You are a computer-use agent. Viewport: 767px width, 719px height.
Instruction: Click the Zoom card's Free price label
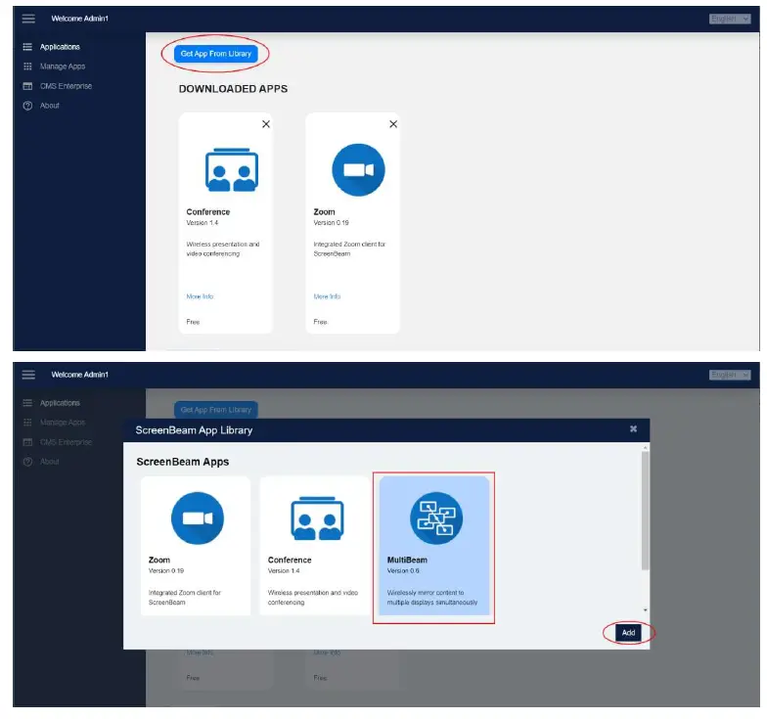(320, 322)
